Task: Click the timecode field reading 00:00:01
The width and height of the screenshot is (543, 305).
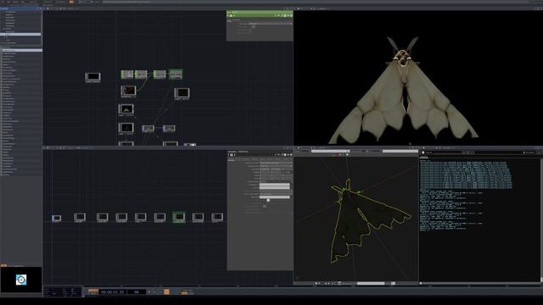Action: click(x=113, y=292)
